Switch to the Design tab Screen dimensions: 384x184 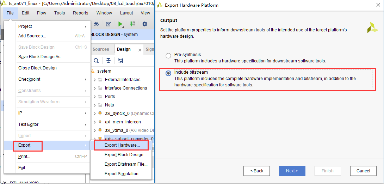(x=124, y=49)
